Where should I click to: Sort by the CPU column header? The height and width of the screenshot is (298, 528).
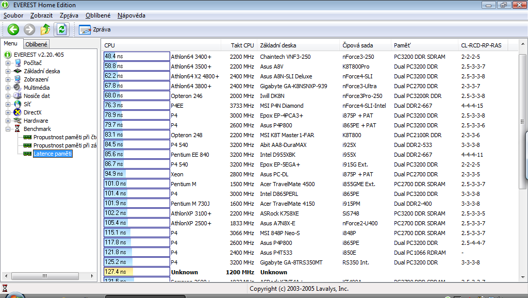(x=161, y=45)
